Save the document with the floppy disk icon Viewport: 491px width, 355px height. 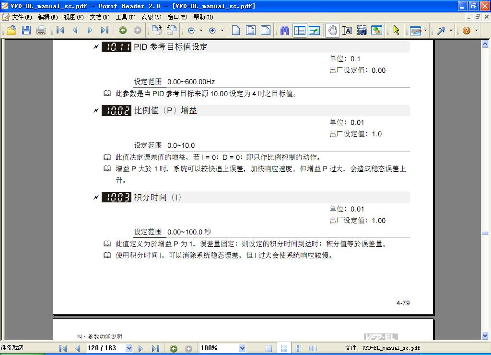click(26, 30)
